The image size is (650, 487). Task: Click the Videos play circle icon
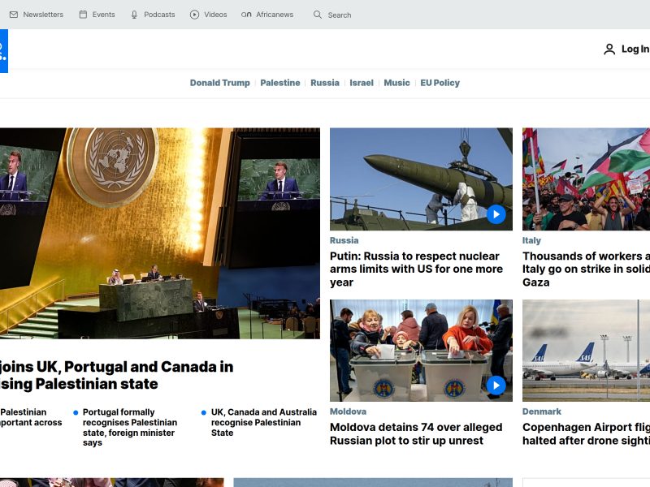[194, 15]
